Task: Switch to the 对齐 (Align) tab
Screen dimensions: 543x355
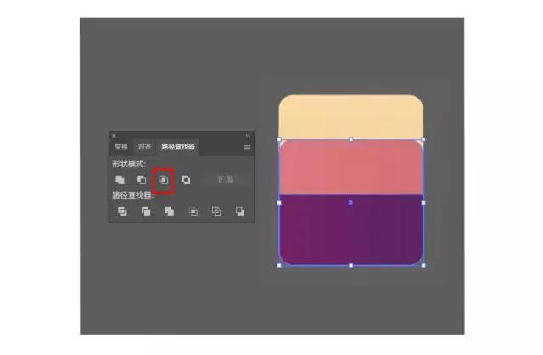Action: (x=144, y=147)
